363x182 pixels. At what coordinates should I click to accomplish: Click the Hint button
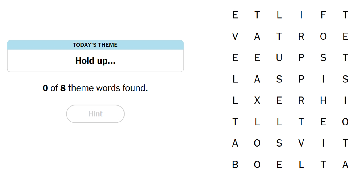pyautogui.click(x=95, y=114)
